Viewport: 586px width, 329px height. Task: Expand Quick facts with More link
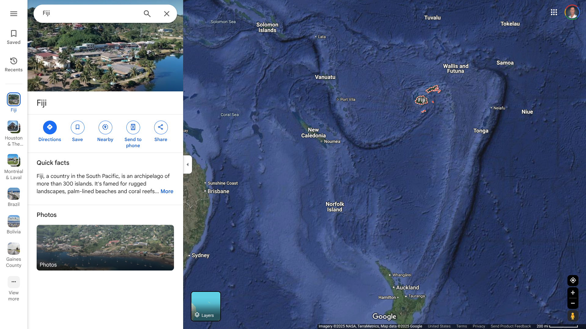pyautogui.click(x=167, y=191)
